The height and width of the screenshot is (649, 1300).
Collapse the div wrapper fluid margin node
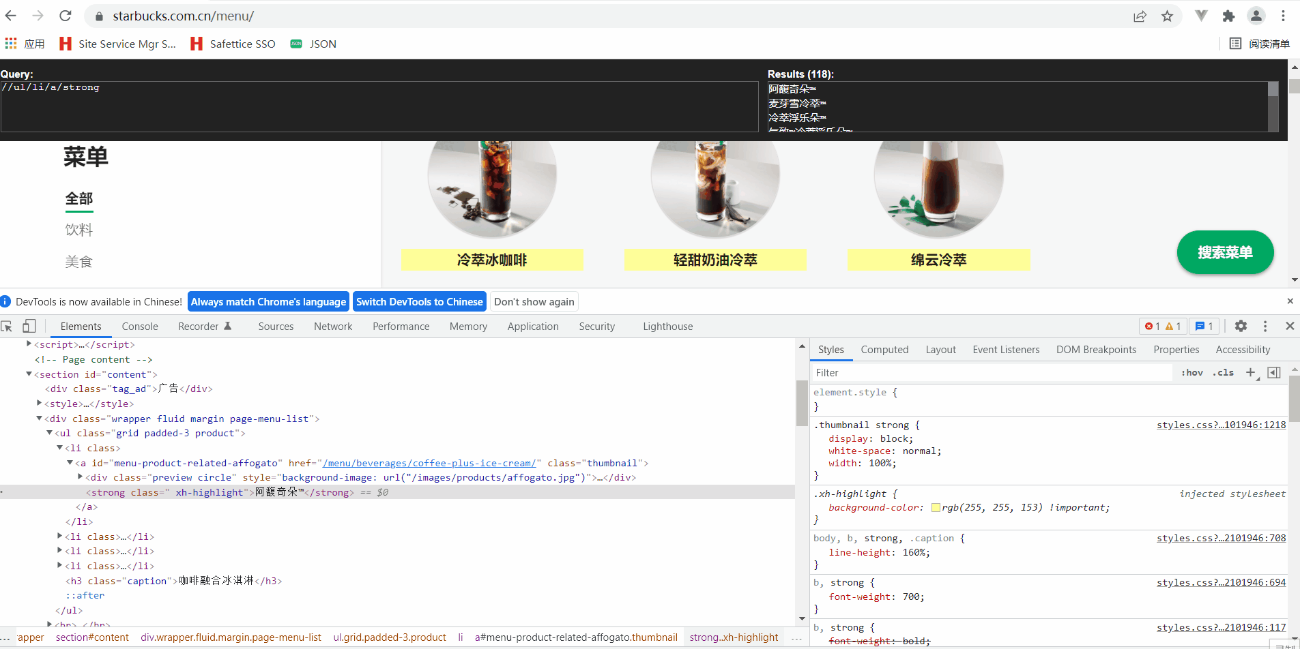tap(39, 419)
